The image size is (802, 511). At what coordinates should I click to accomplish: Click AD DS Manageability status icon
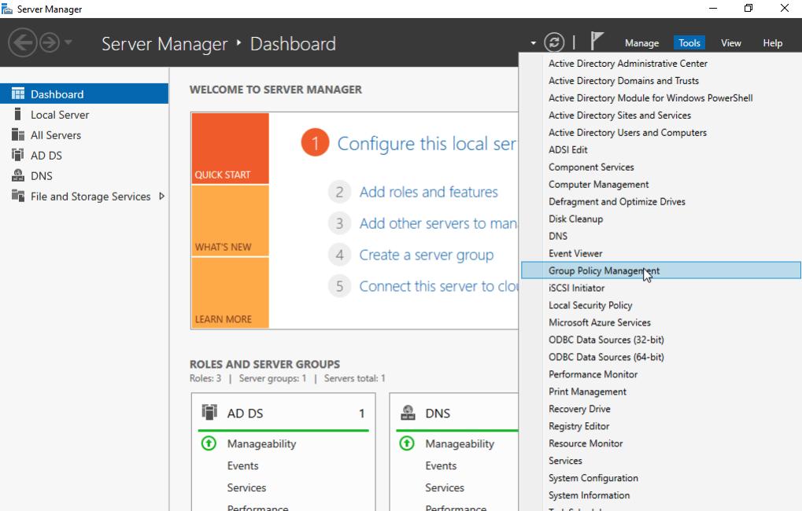pos(209,443)
